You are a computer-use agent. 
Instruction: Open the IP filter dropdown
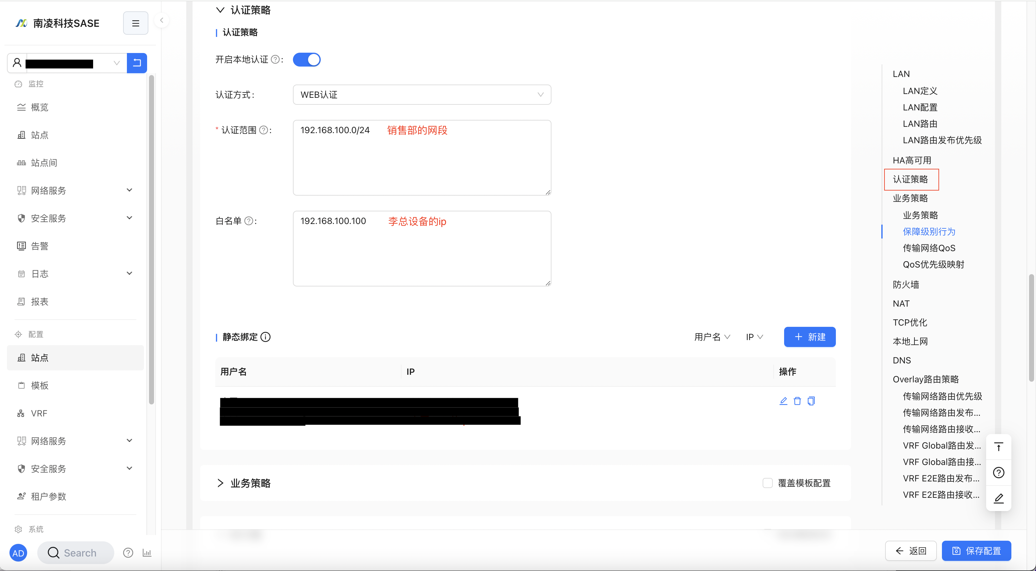pyautogui.click(x=754, y=337)
